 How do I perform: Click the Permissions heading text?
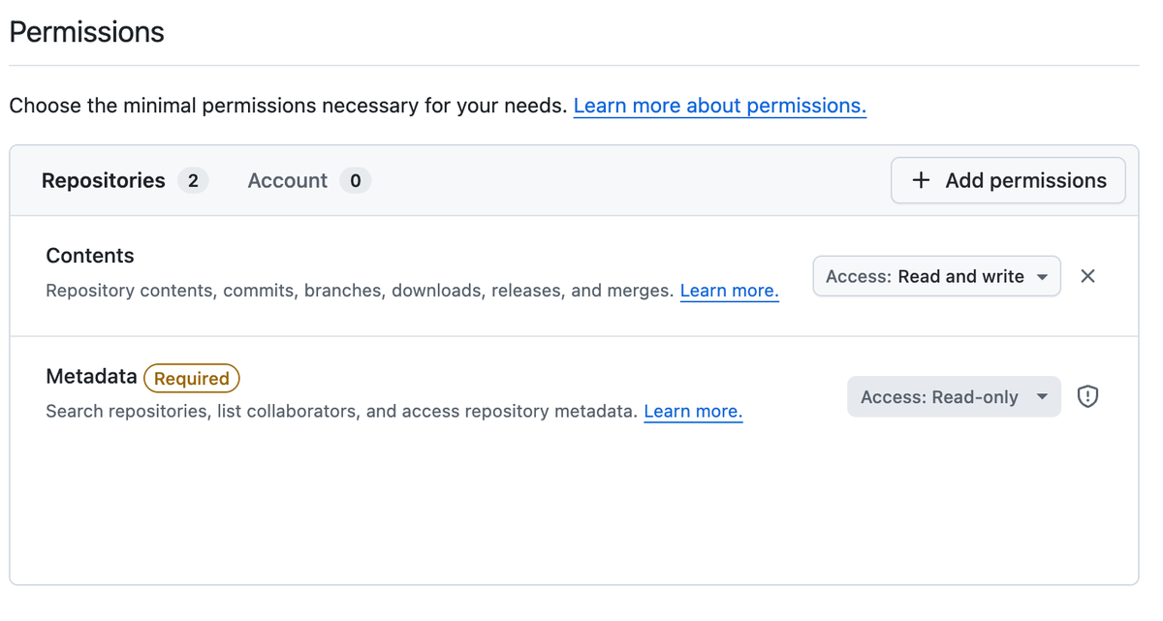click(x=87, y=32)
